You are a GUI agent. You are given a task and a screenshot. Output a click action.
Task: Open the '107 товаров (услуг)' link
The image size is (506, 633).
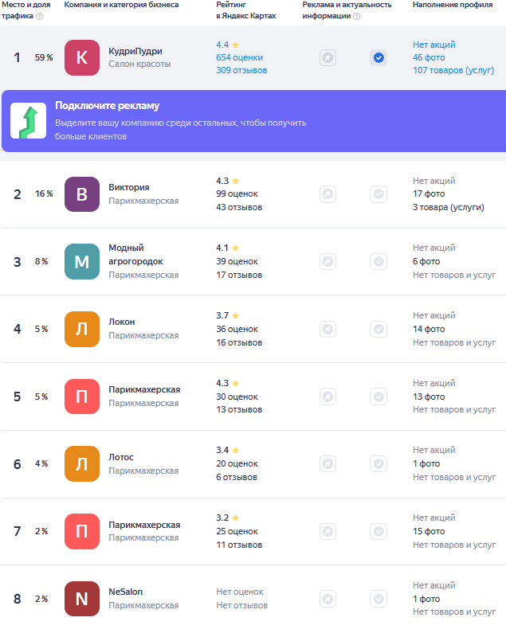click(453, 70)
